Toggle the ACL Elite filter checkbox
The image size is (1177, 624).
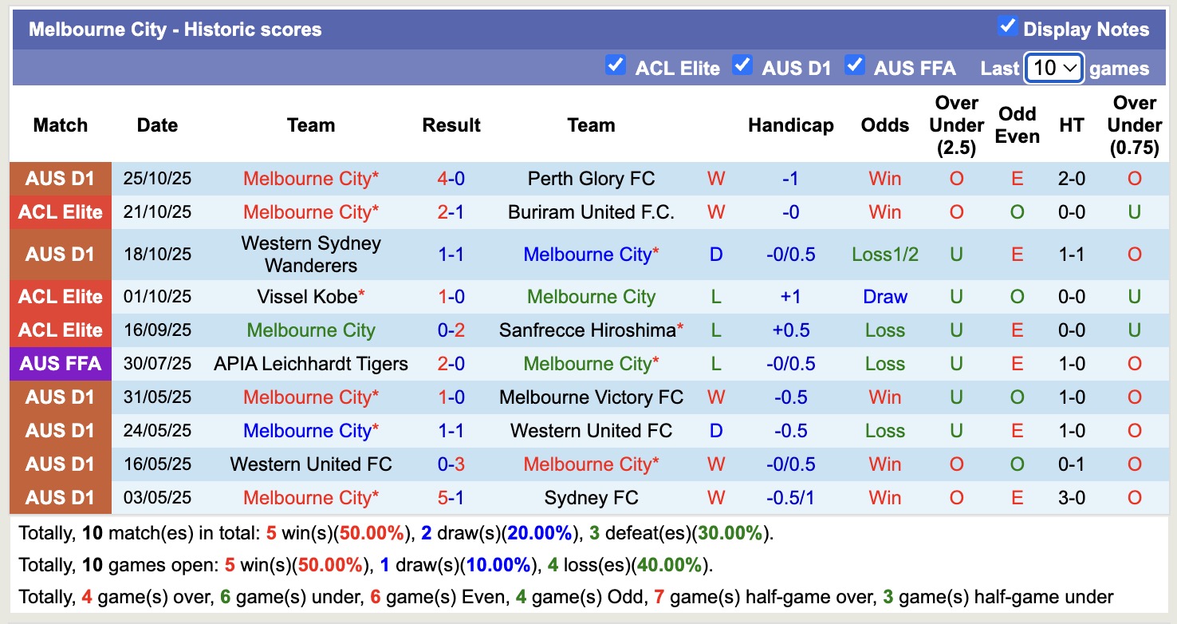coord(616,67)
